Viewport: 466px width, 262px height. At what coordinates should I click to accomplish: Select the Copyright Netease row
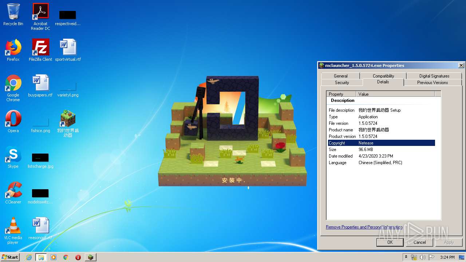coord(382,143)
